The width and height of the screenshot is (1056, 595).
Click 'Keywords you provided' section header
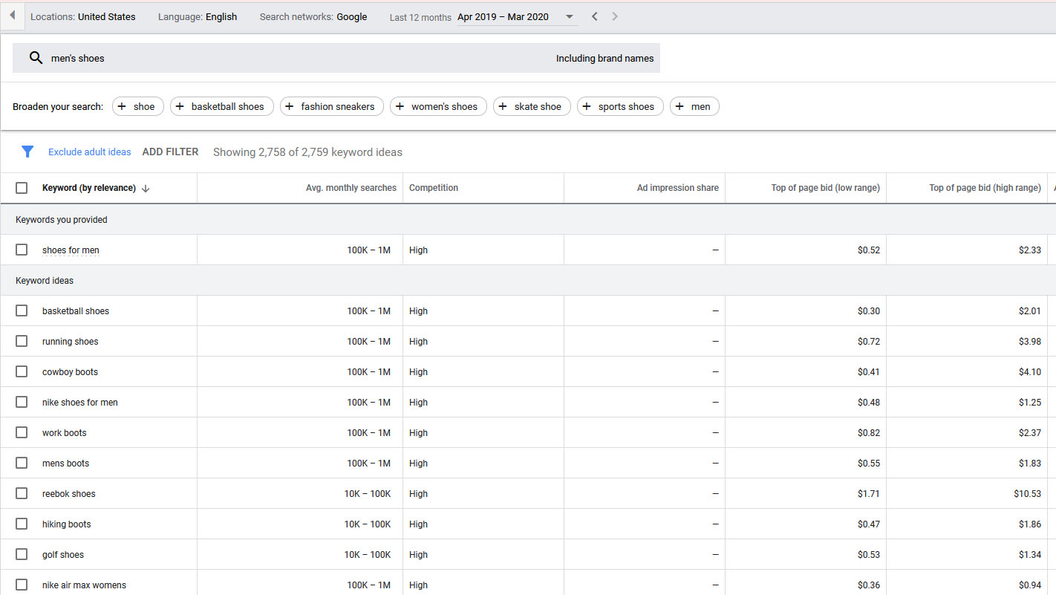click(x=62, y=220)
